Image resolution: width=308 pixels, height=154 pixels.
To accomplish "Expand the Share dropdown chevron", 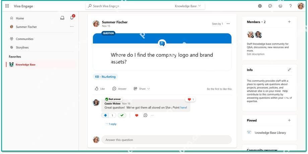I will point(148,89).
